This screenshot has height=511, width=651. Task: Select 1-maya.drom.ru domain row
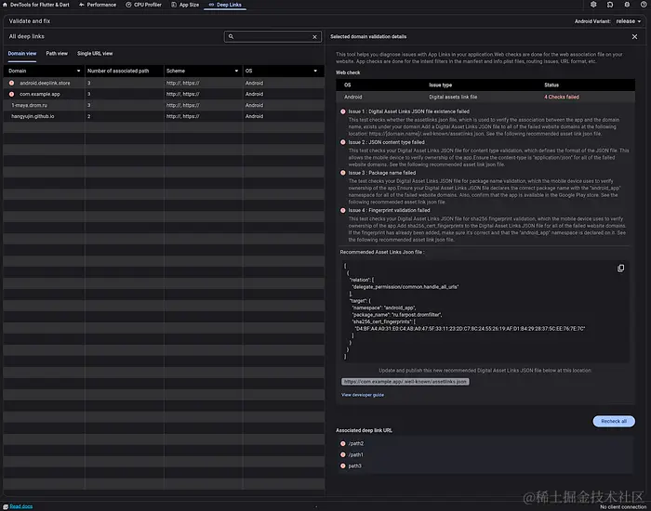(164, 105)
